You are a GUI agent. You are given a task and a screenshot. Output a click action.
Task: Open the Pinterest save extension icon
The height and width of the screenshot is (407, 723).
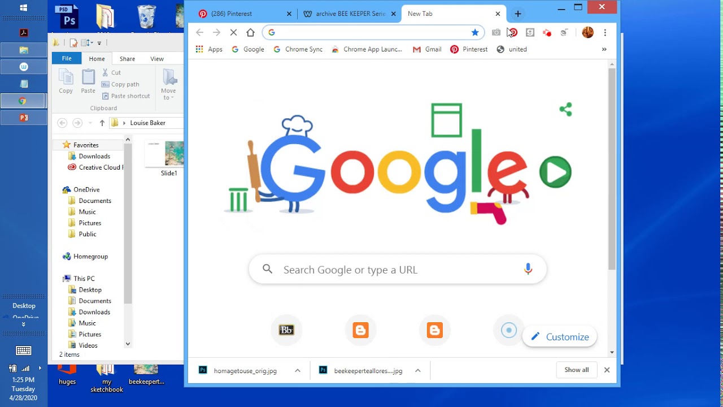point(513,33)
